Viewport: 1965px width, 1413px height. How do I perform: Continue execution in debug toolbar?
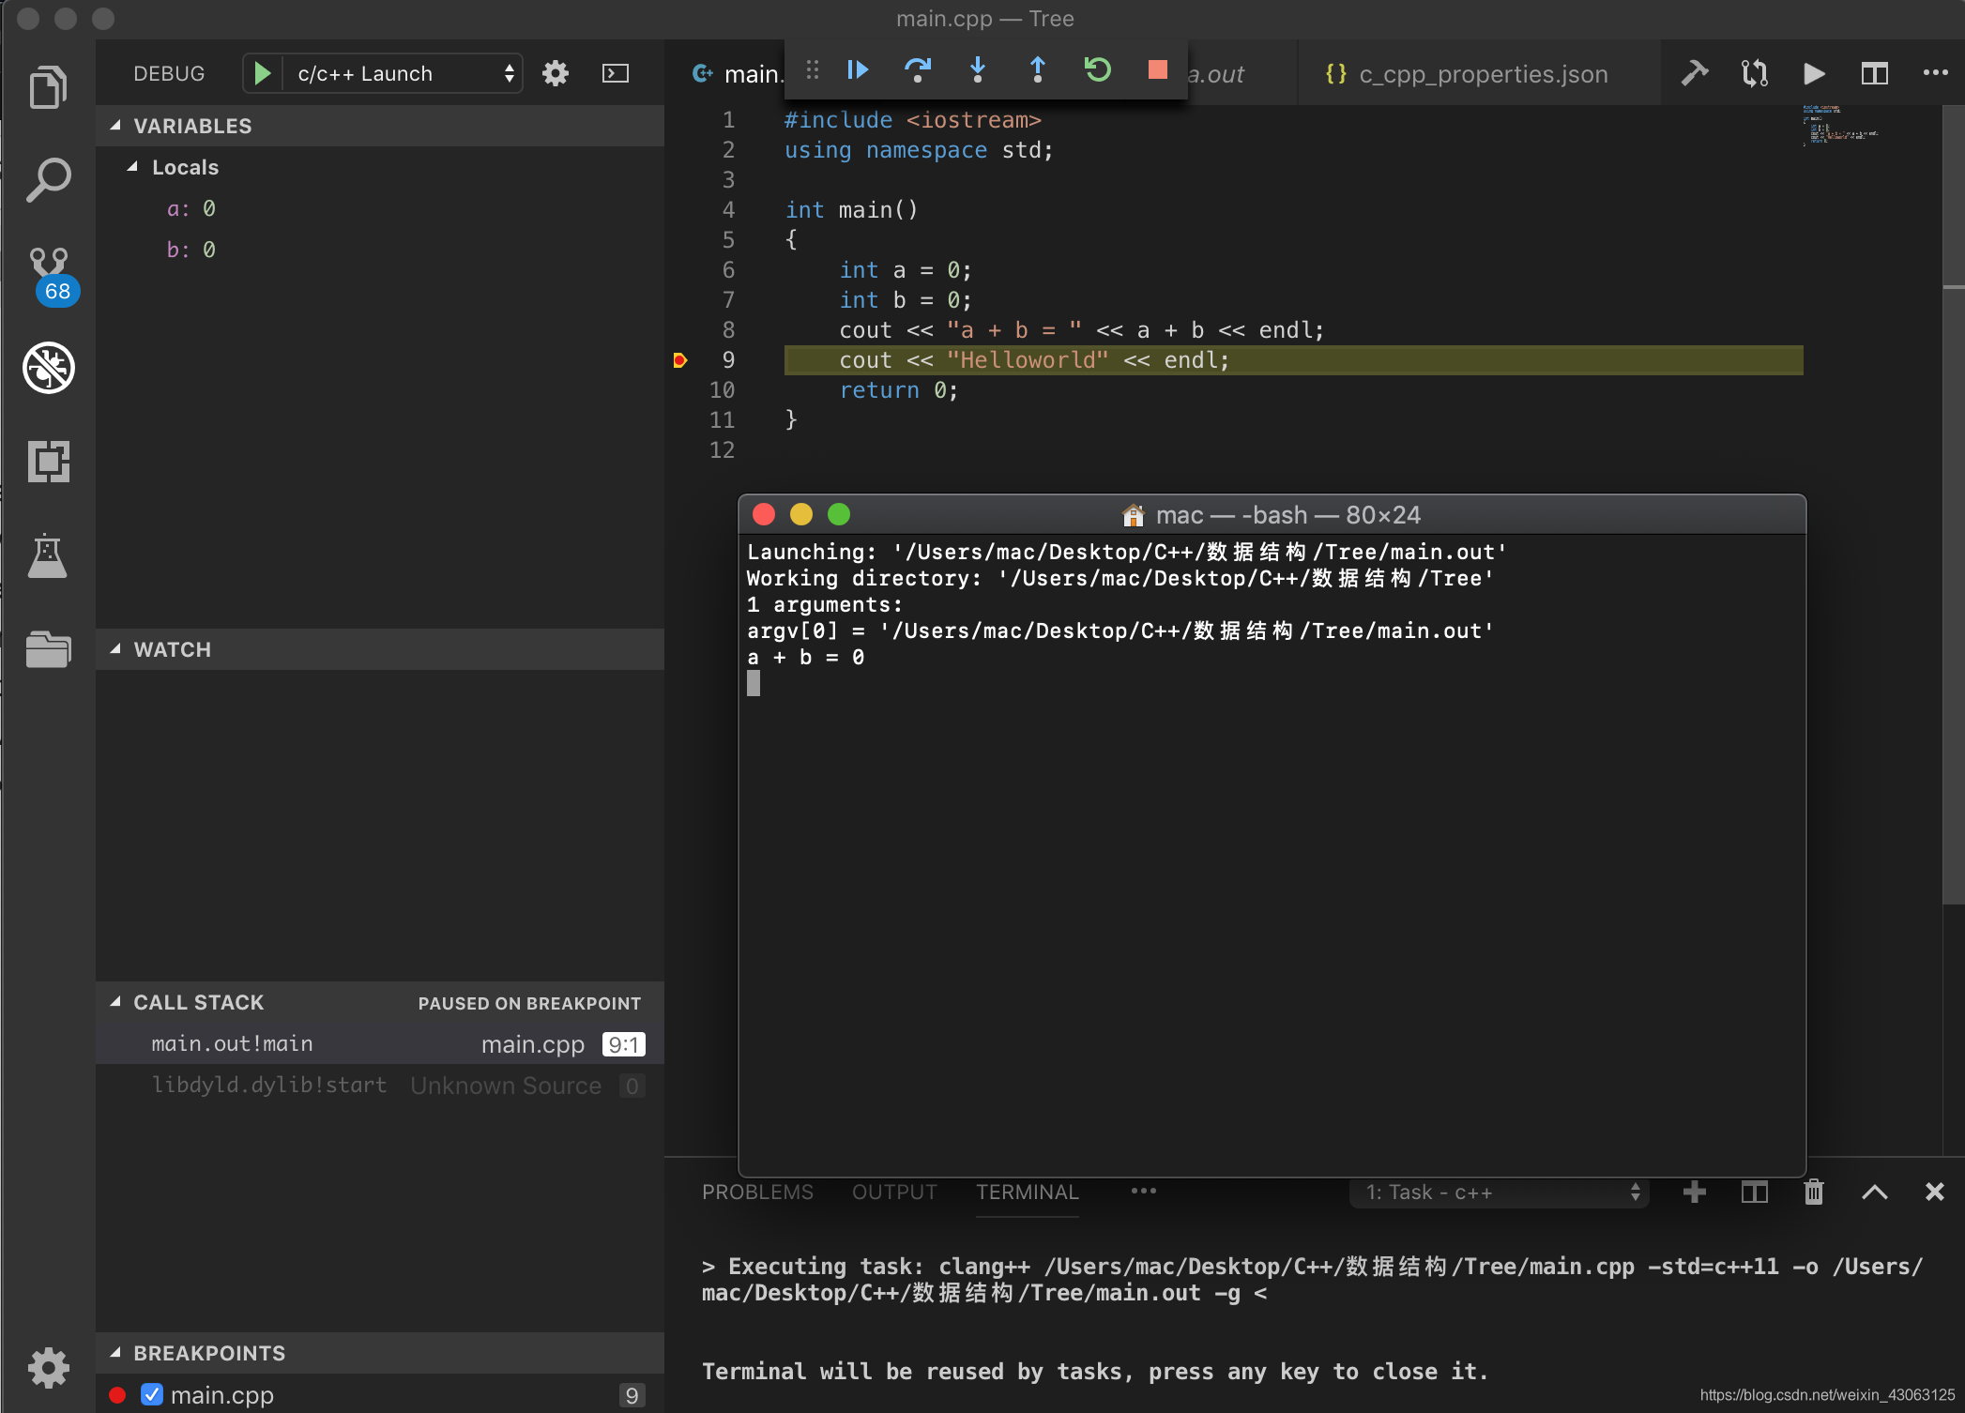[857, 69]
